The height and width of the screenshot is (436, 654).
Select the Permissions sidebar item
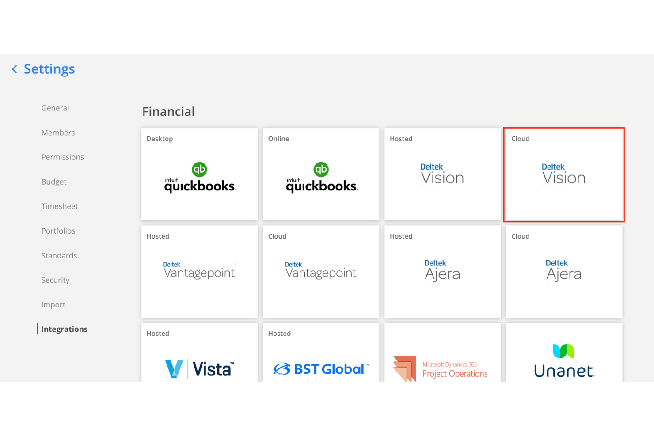[x=62, y=157]
